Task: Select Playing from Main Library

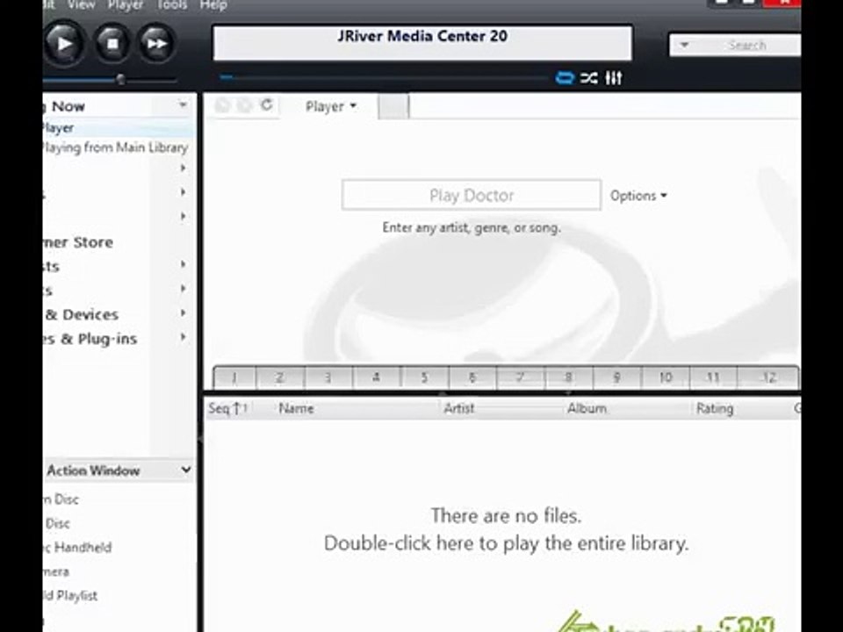Action: [115, 147]
